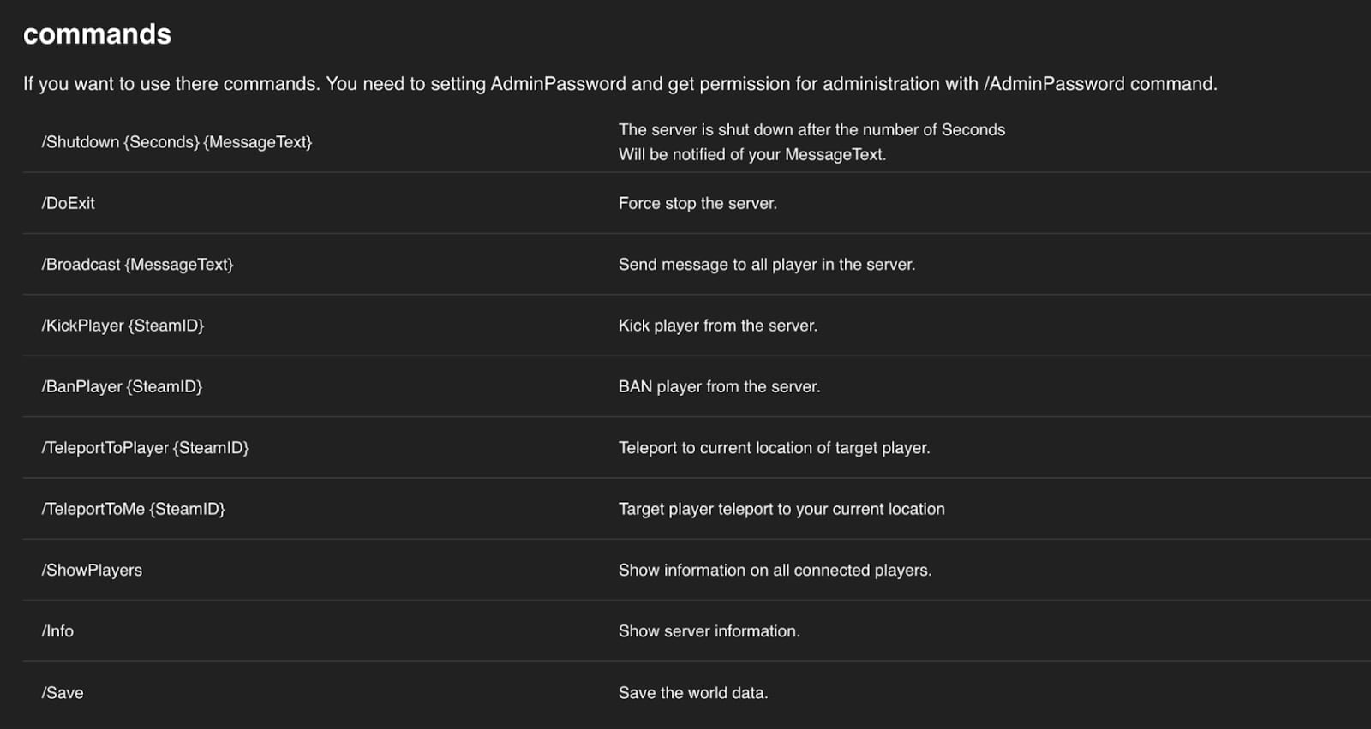
Task: Select the /TeleportToMe {SteamID} command
Action: pyautogui.click(x=133, y=509)
